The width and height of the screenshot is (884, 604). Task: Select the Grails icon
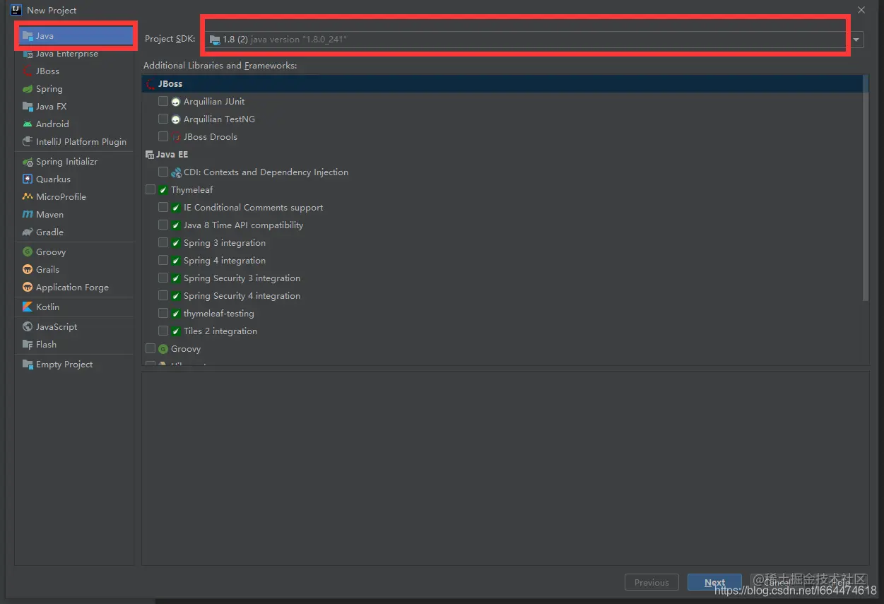(x=28, y=270)
